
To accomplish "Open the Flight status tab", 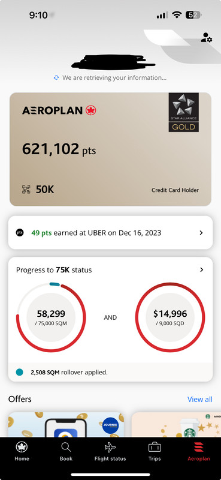I will 110,451.
